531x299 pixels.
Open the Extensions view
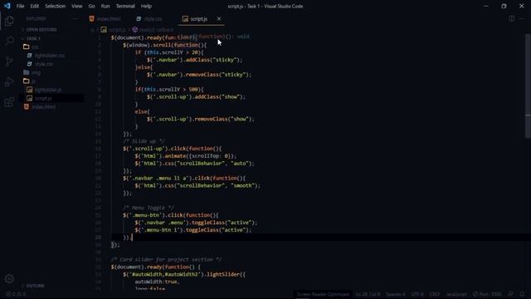(x=9, y=102)
